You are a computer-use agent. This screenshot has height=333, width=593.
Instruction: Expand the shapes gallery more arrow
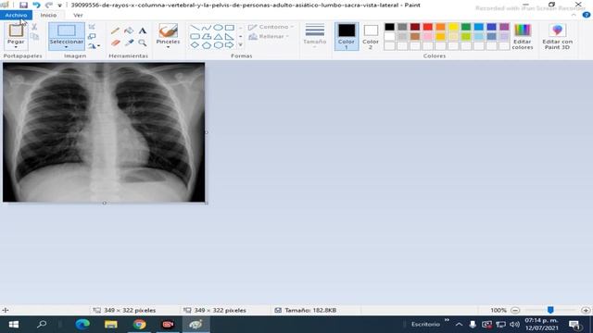coord(241,45)
